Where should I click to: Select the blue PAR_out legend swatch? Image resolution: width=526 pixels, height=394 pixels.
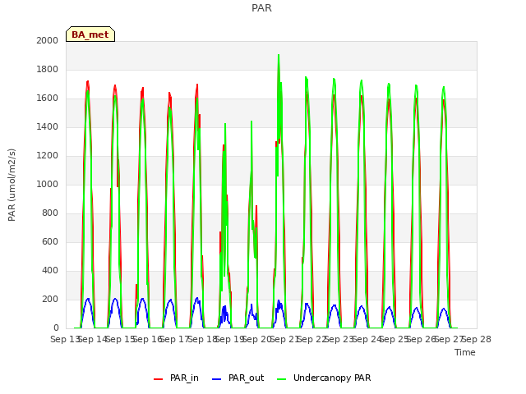click(217, 379)
